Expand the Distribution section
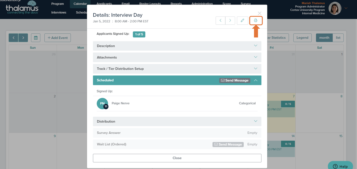 (x=177, y=121)
